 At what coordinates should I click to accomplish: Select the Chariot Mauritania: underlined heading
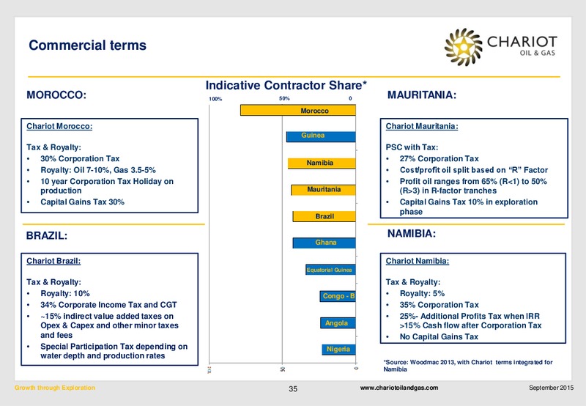422,126
